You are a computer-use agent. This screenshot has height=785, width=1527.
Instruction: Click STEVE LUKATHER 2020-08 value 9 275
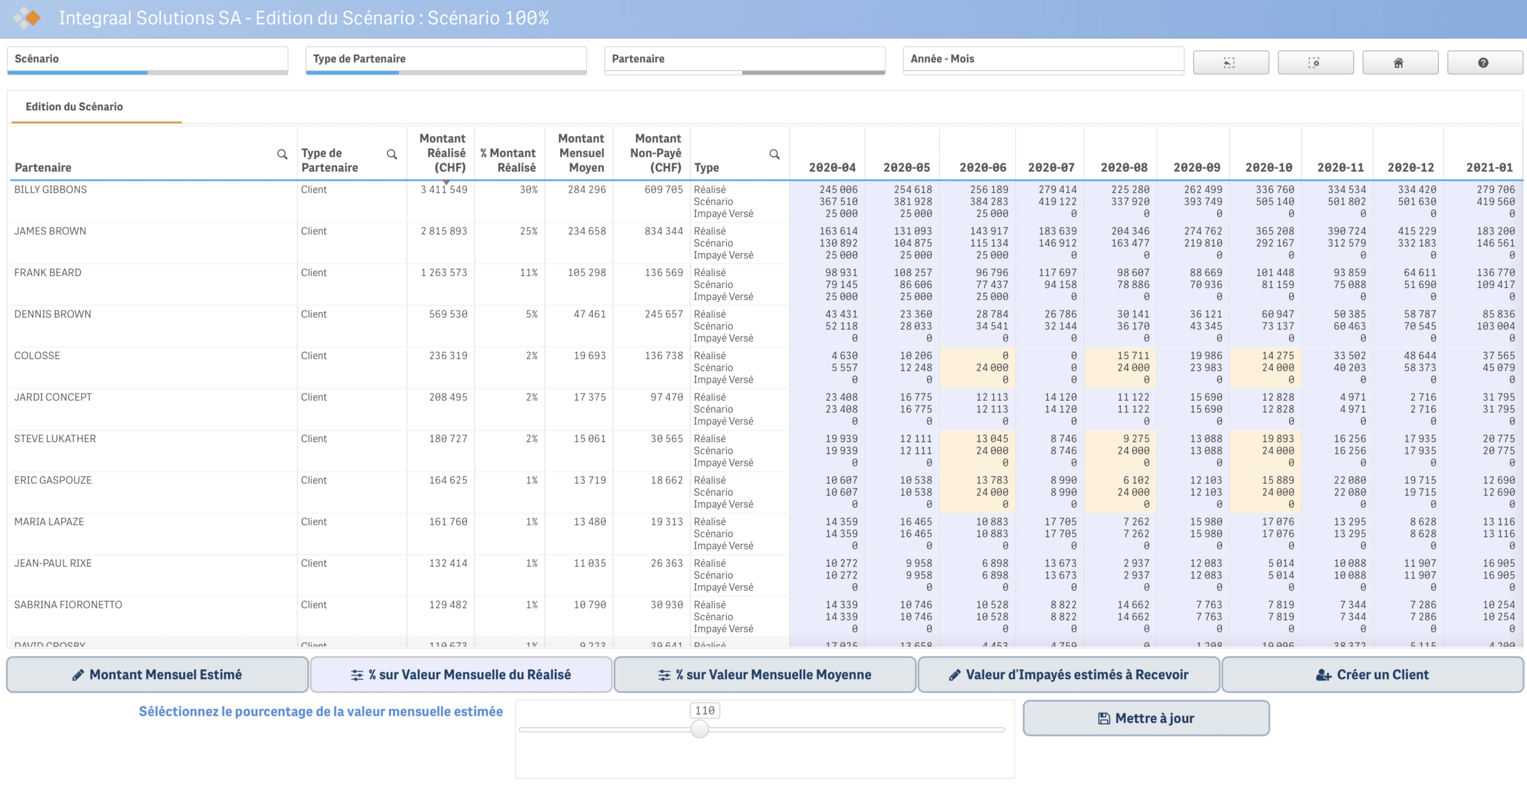click(x=1136, y=439)
